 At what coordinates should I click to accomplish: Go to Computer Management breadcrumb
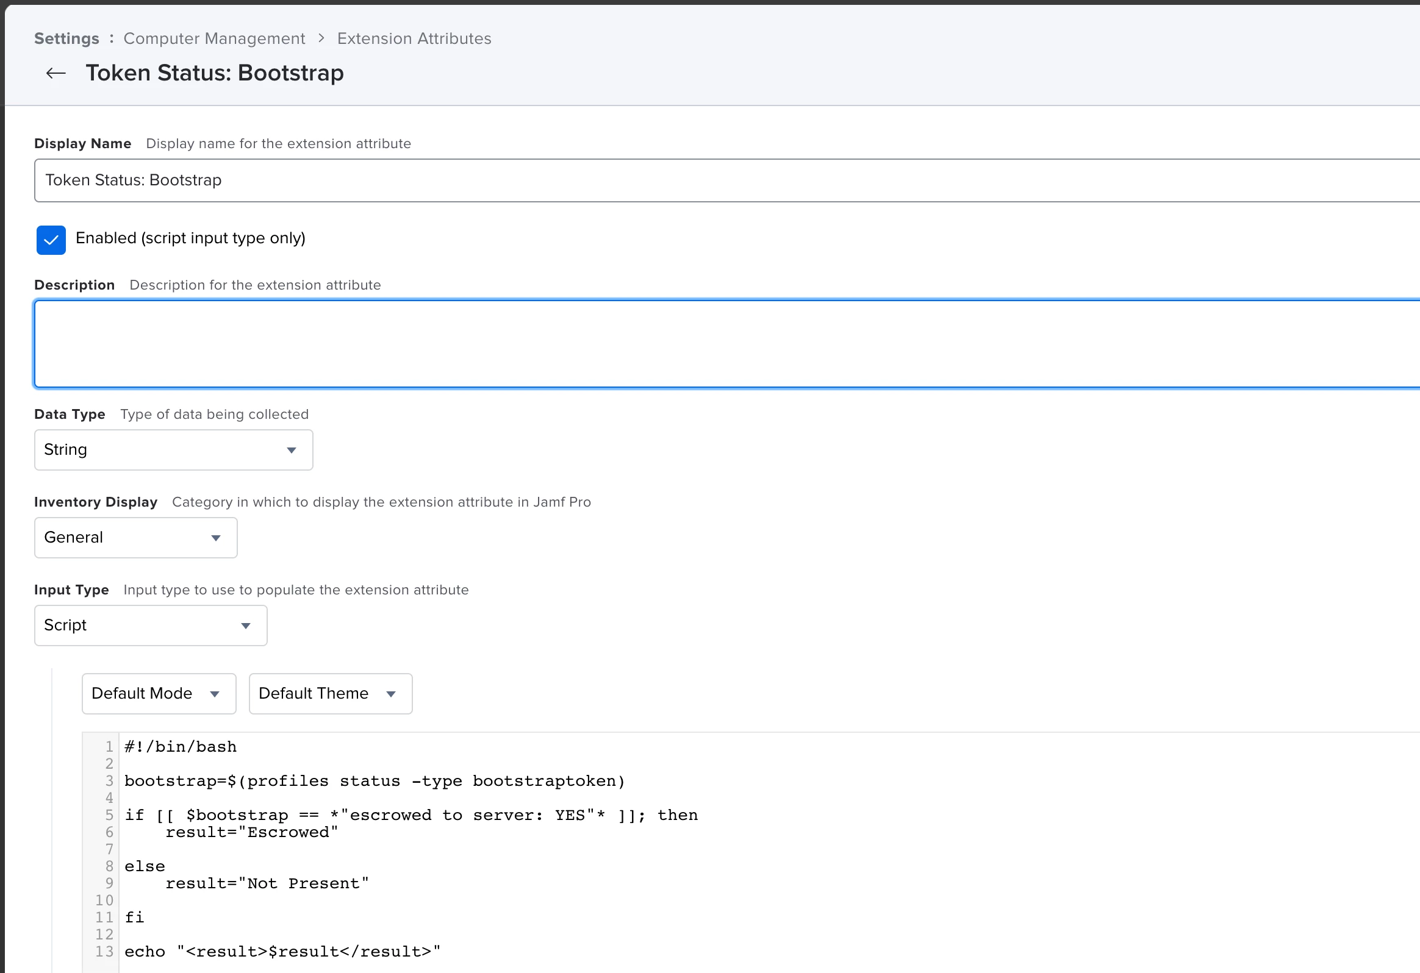tap(214, 38)
